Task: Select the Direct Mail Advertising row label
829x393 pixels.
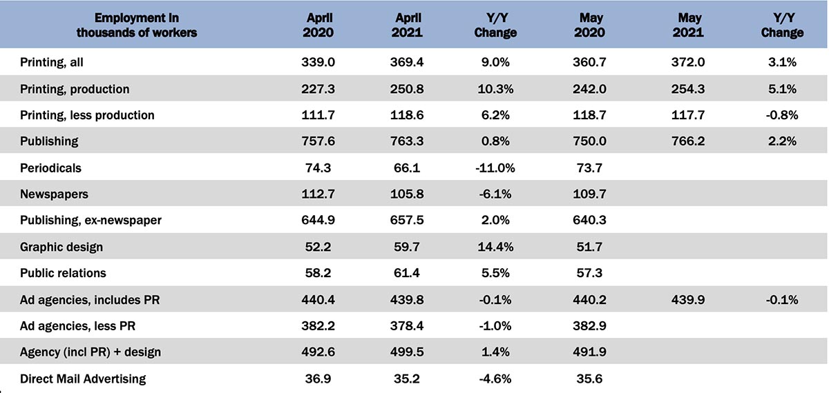Action: (83, 379)
